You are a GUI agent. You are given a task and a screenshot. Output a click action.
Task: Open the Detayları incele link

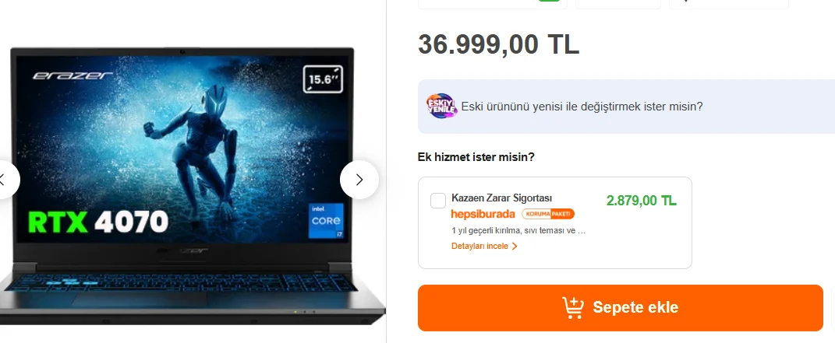pos(479,247)
